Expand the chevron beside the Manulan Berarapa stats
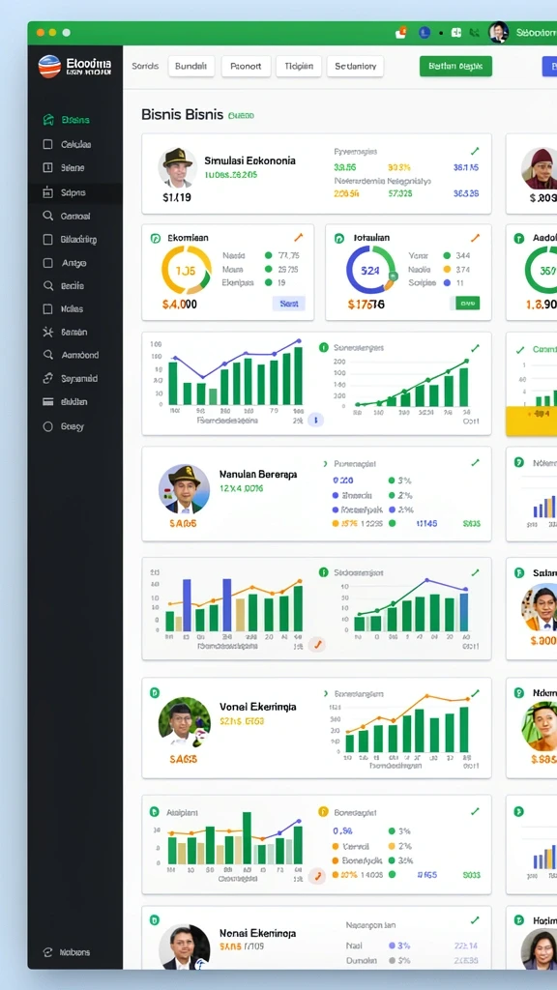The width and height of the screenshot is (557, 990). point(325,463)
